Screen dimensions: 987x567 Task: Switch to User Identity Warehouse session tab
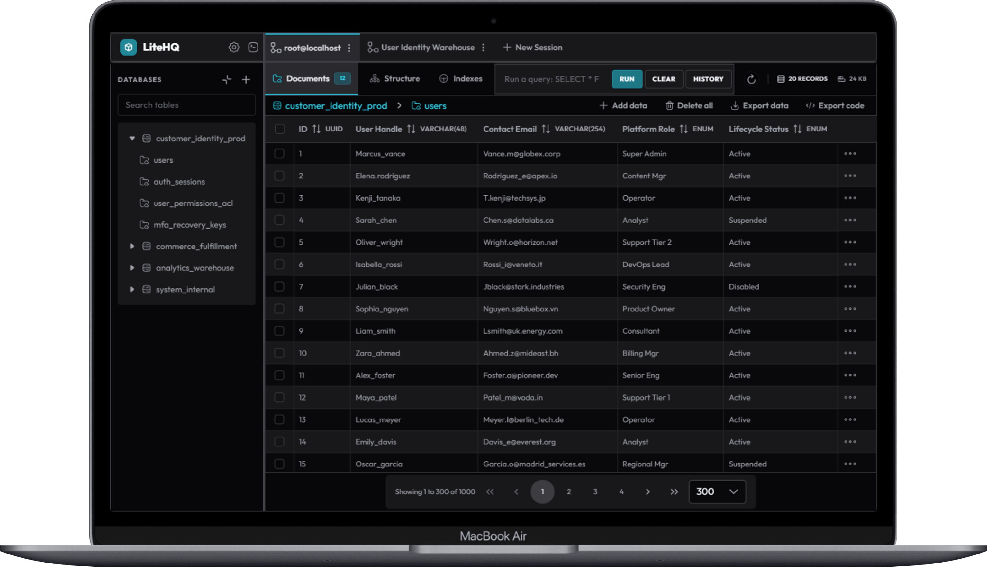pos(427,48)
